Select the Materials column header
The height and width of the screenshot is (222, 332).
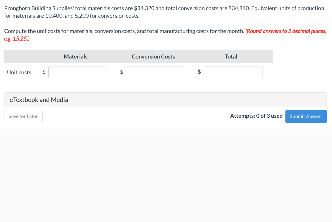(75, 56)
